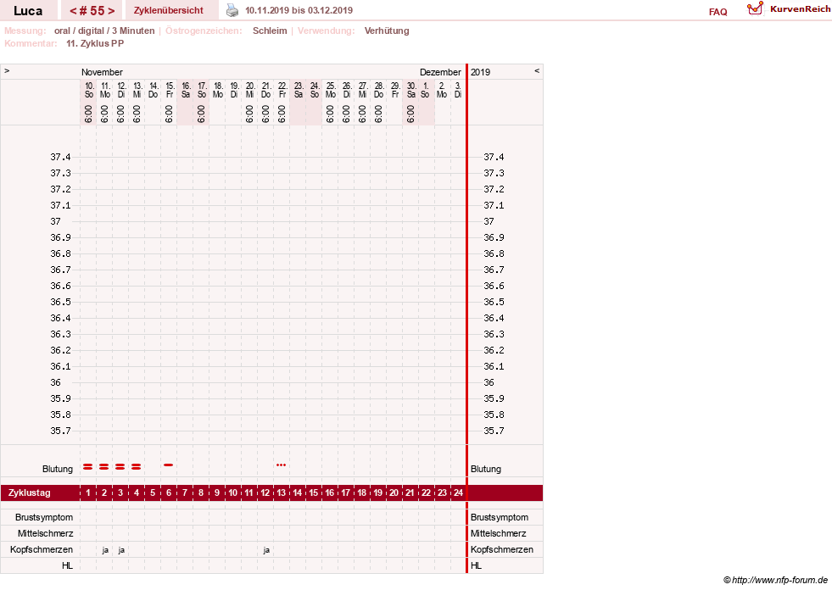Open the KurvenReich link
Viewport: 832px width, 590px height.
(800, 9)
